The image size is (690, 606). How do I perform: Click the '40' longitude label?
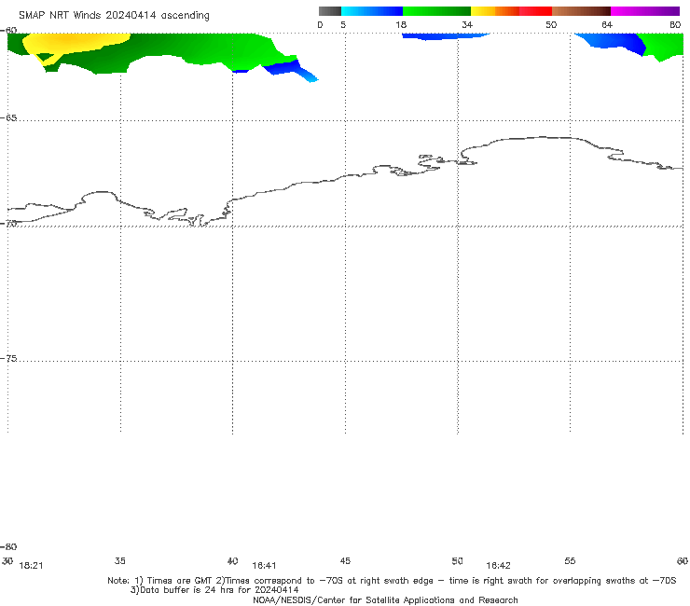tap(232, 561)
